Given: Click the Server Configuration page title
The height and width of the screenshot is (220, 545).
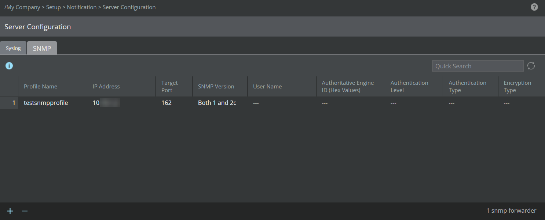Looking at the screenshot, I should click(38, 27).
